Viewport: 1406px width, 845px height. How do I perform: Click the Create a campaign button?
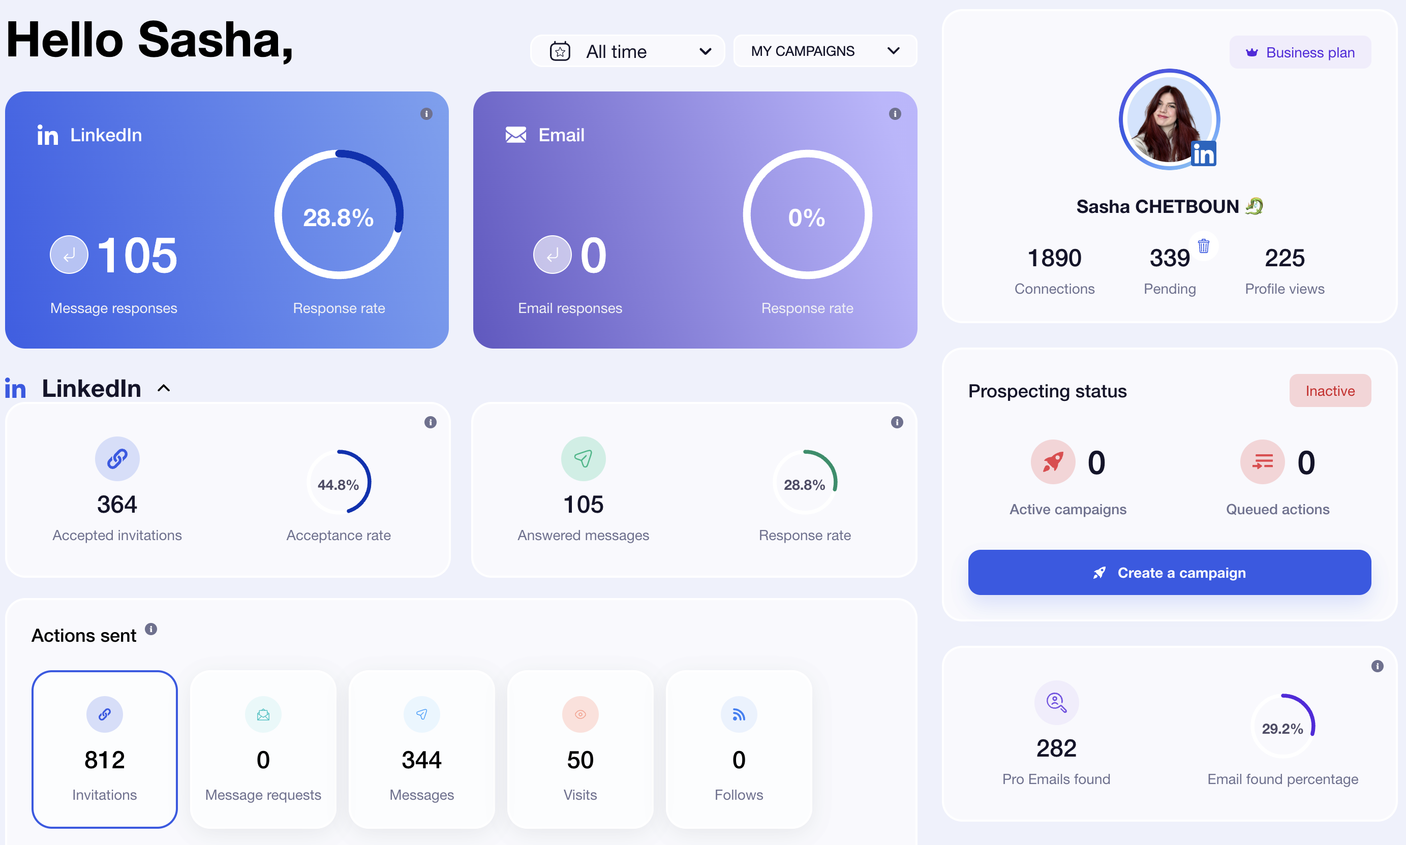(1169, 572)
